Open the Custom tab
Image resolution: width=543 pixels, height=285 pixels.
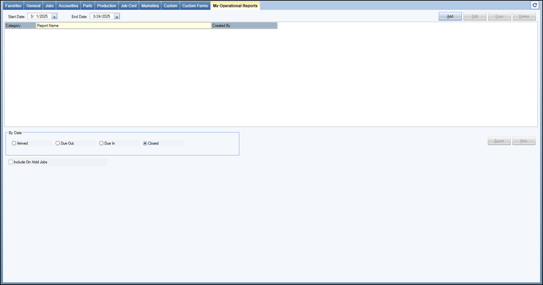(x=170, y=6)
